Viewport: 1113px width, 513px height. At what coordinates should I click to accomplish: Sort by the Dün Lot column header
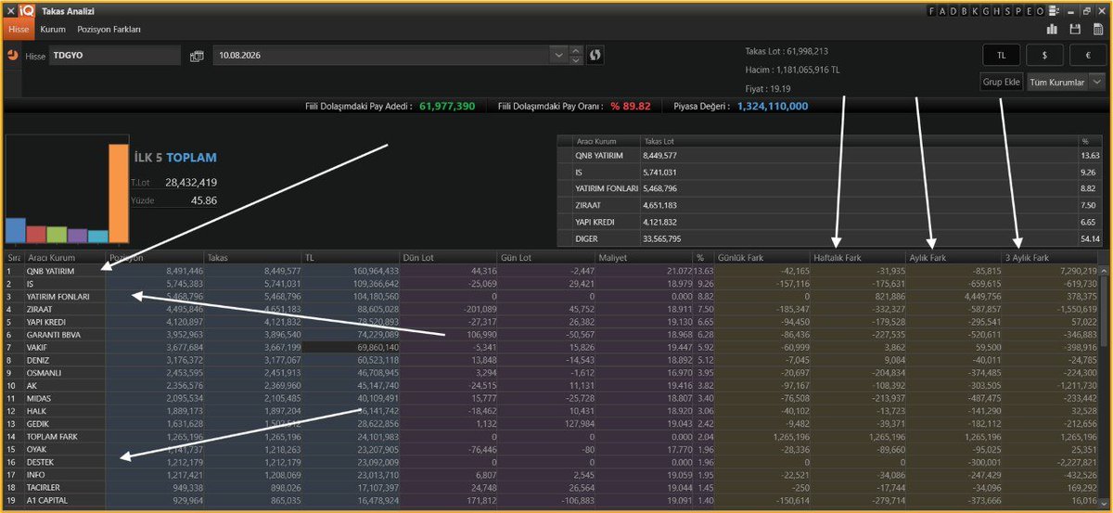tap(449, 257)
